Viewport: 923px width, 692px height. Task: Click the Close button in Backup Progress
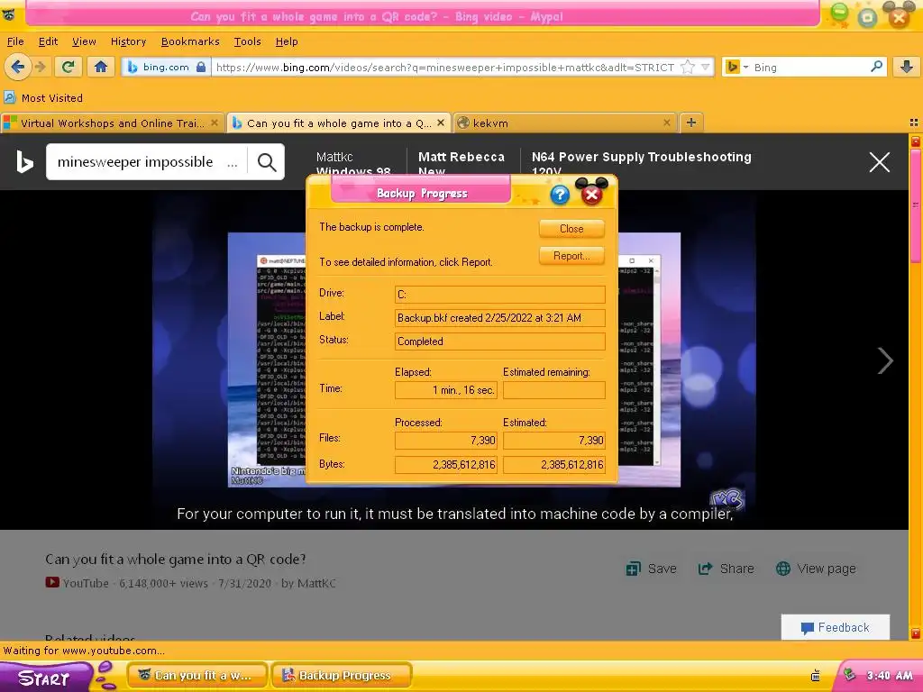click(571, 228)
